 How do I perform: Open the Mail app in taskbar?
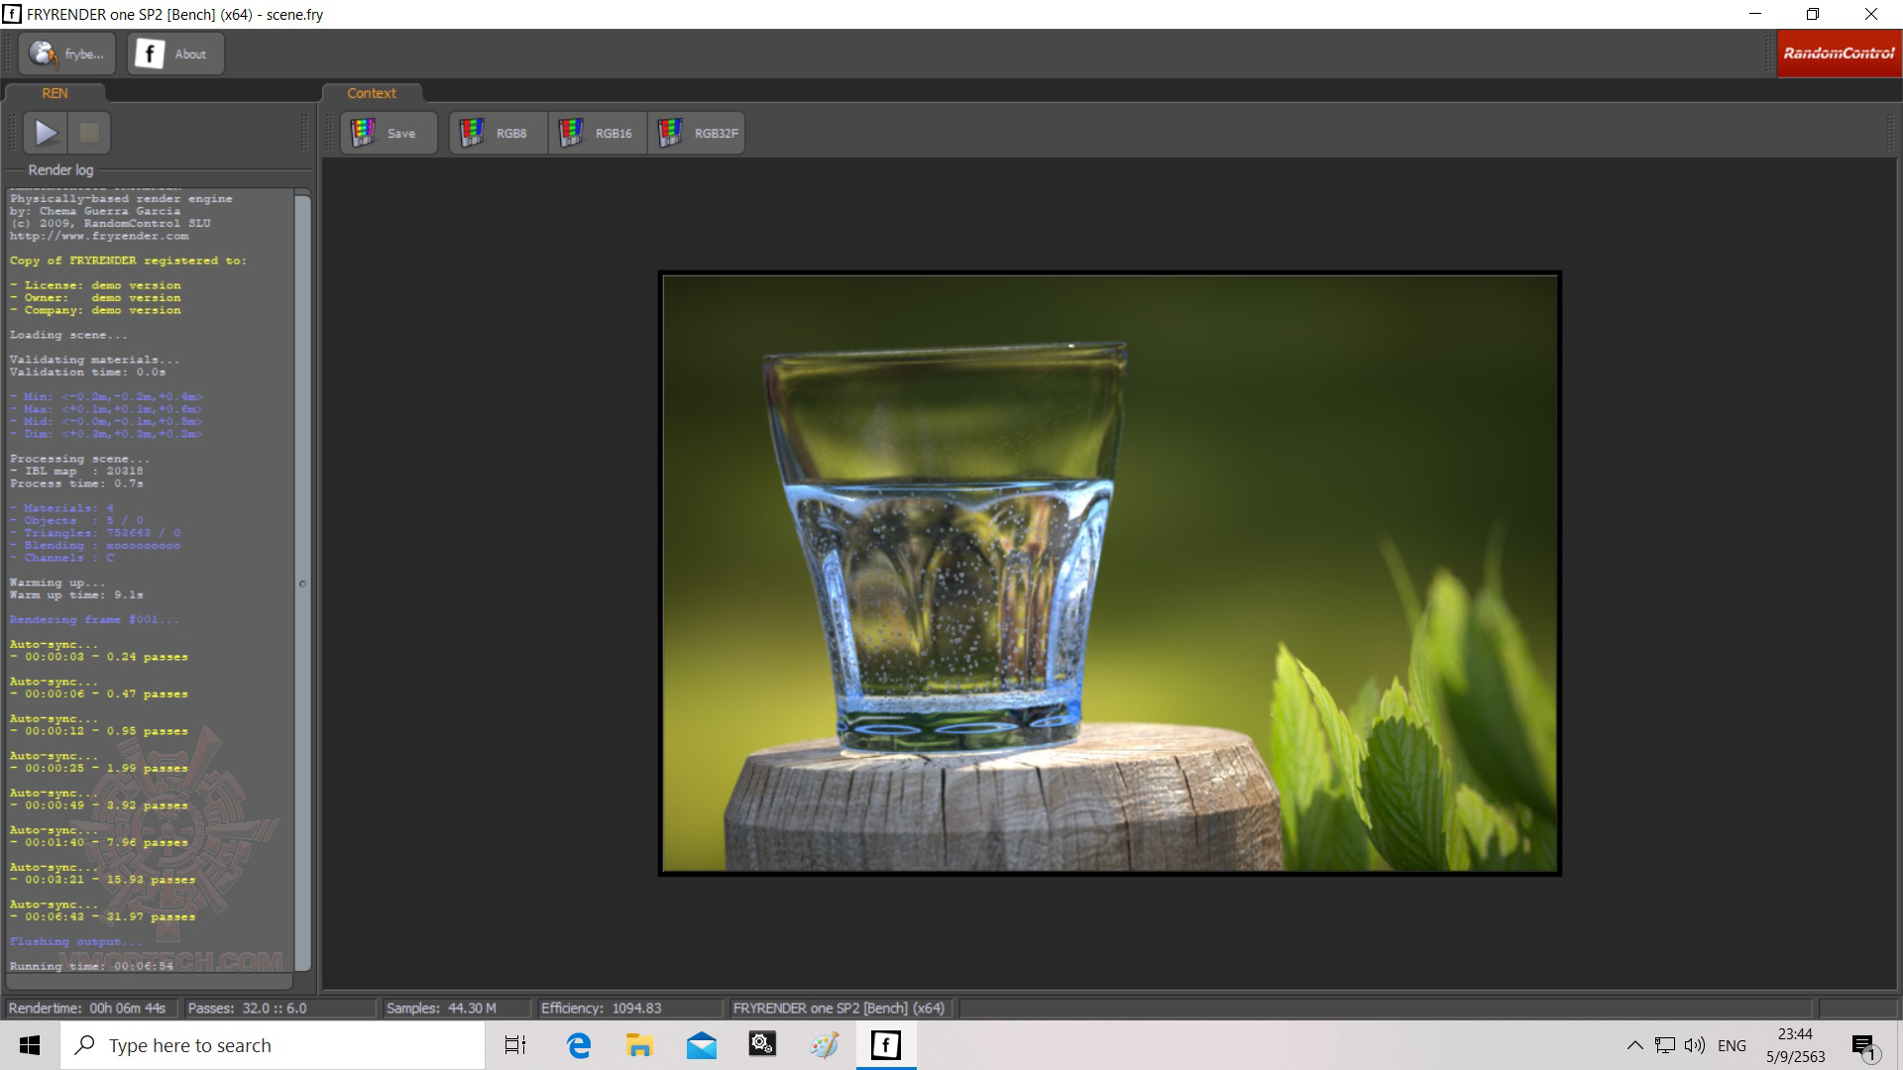tap(701, 1045)
